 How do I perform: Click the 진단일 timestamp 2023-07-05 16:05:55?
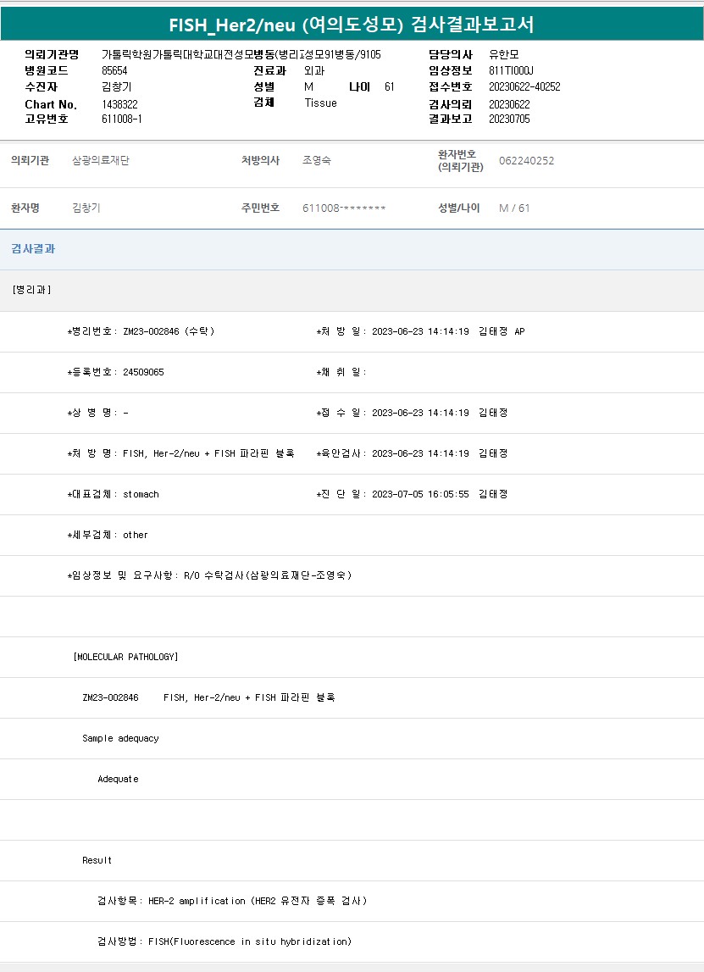[x=420, y=494]
